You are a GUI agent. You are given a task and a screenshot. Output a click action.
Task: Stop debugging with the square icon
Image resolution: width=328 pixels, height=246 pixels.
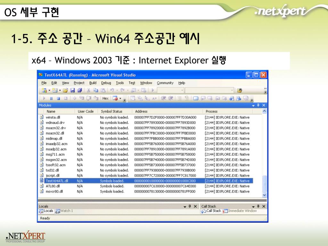point(59,98)
